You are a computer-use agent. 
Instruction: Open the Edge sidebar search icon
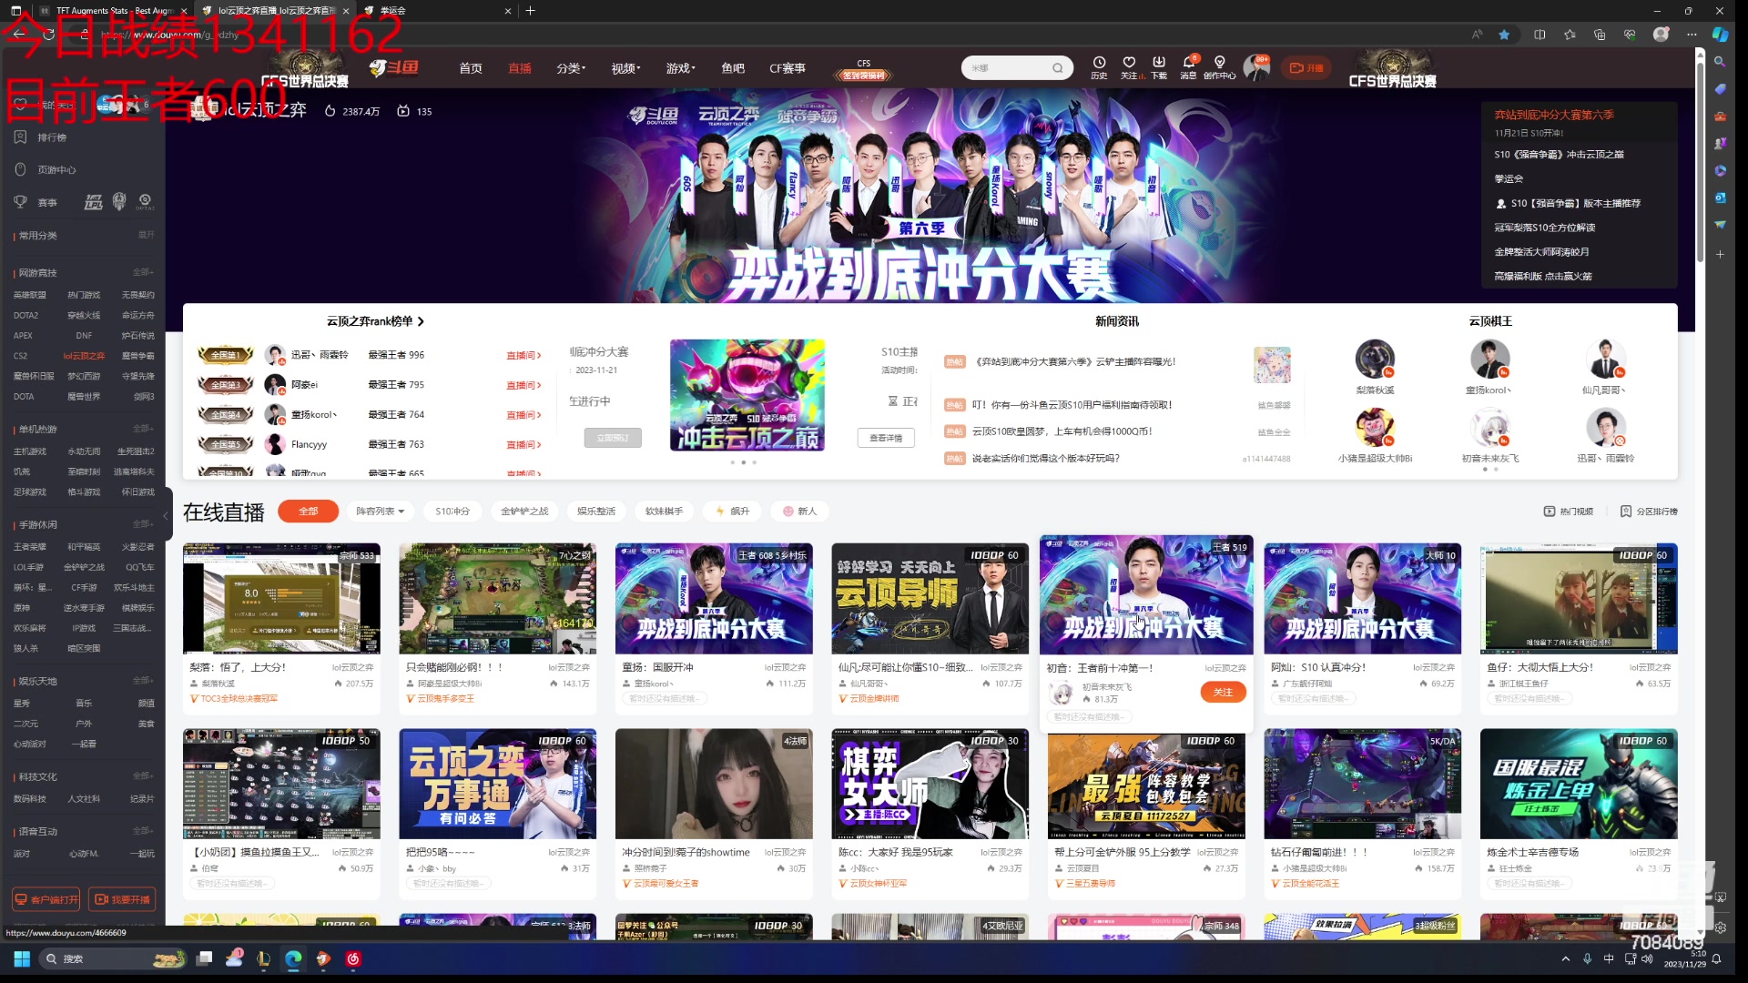(1720, 62)
